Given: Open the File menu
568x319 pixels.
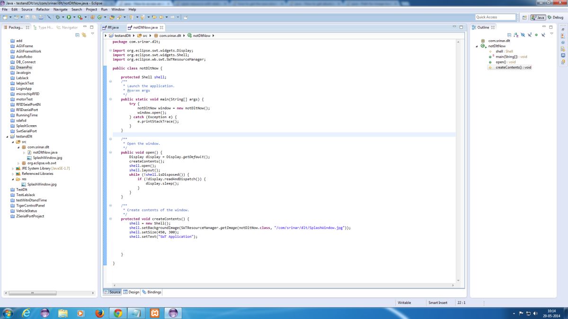Looking at the screenshot, I should click(5, 9).
